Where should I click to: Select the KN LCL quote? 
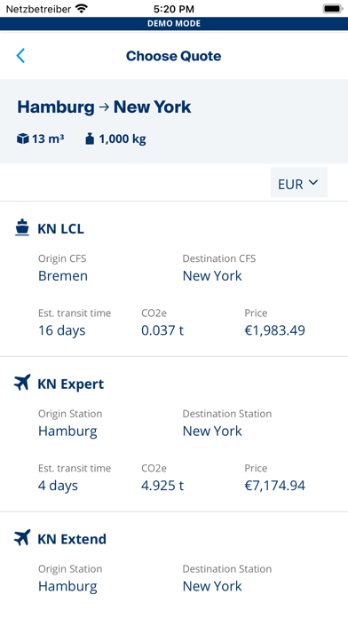point(174,279)
